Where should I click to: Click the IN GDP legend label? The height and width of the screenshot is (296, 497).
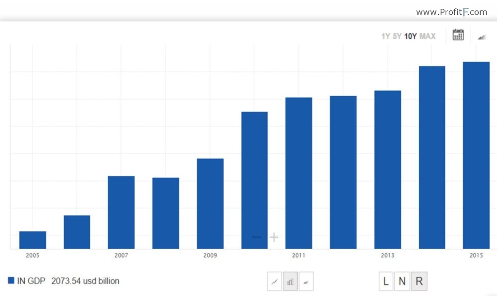(31, 281)
